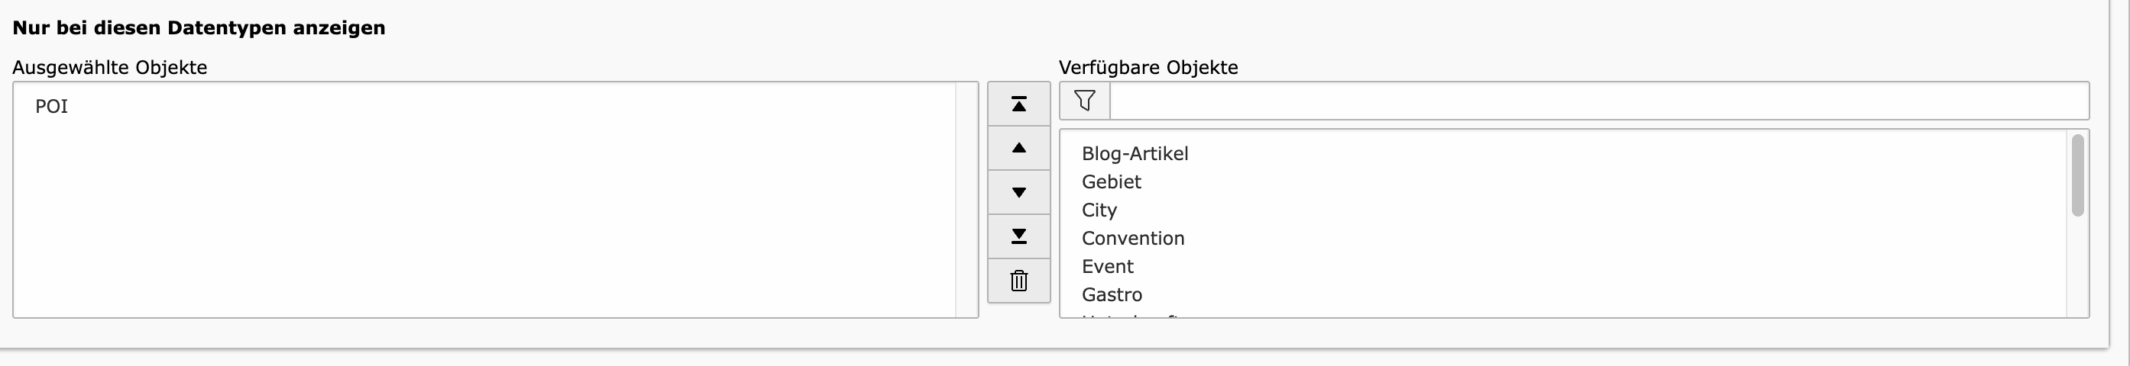Click the available objects scrollbar thumb
Viewport: 2130px width, 366px height.
(2077, 175)
